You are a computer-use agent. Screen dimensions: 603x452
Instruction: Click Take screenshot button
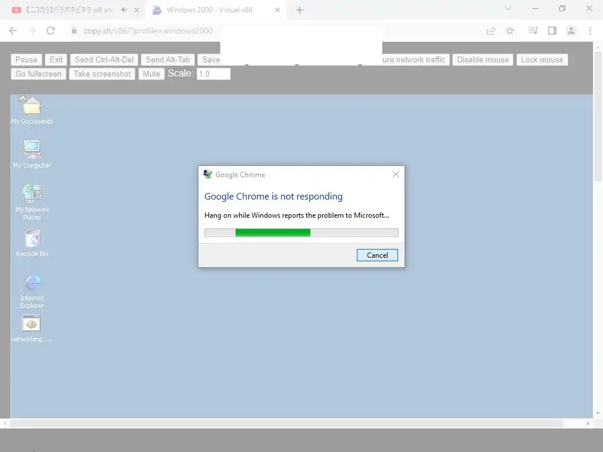pos(102,74)
